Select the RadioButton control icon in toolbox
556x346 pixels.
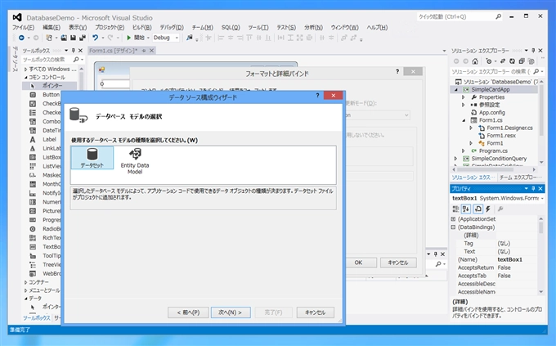(33, 229)
